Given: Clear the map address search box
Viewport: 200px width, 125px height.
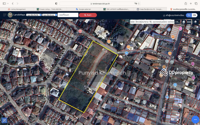Looking at the screenshot, I should click(x=177, y=22).
